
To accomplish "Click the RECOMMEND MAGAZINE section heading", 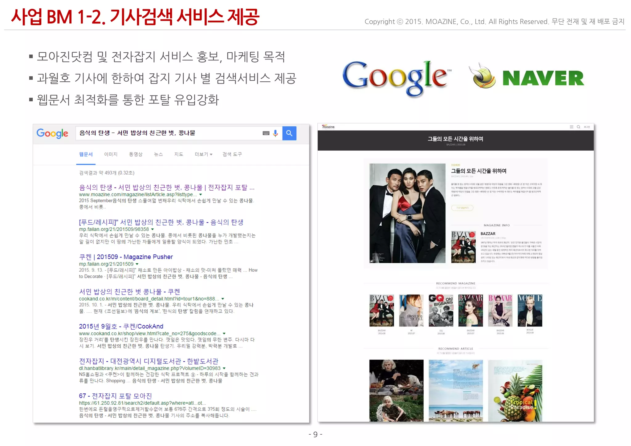I will click(x=456, y=283).
